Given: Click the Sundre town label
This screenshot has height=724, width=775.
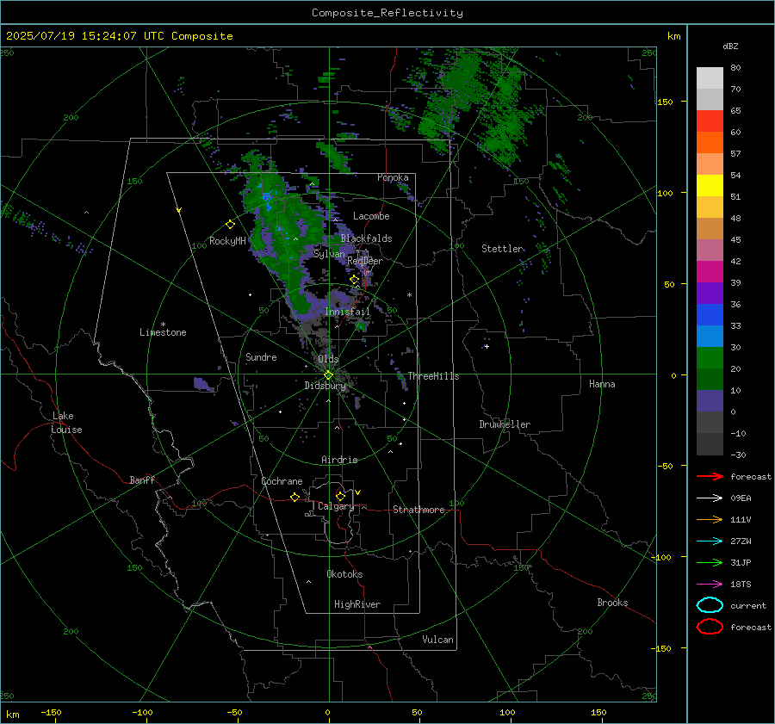Looking at the screenshot, I should (x=261, y=357).
